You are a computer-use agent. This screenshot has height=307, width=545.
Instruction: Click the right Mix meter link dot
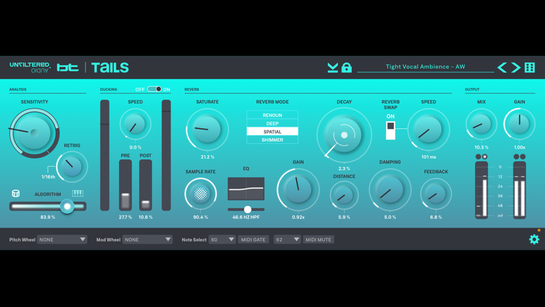tap(485, 156)
